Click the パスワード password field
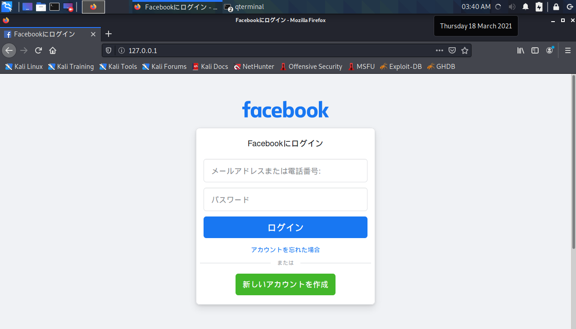The width and height of the screenshot is (576, 329). [x=286, y=199]
